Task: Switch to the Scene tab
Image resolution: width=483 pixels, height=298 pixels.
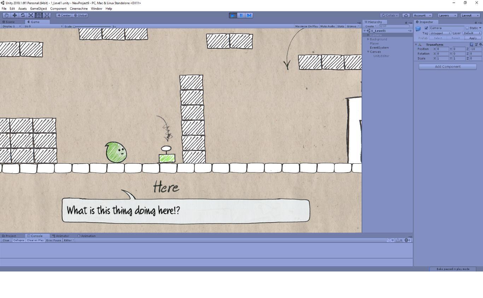Action: 8,22
